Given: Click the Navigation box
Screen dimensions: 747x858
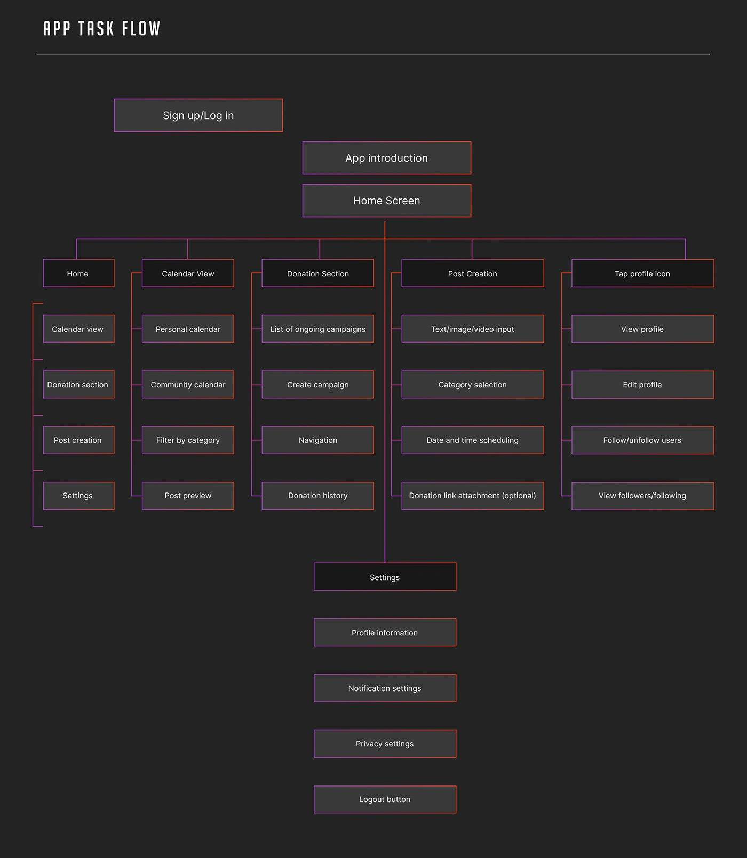Looking at the screenshot, I should point(318,440).
